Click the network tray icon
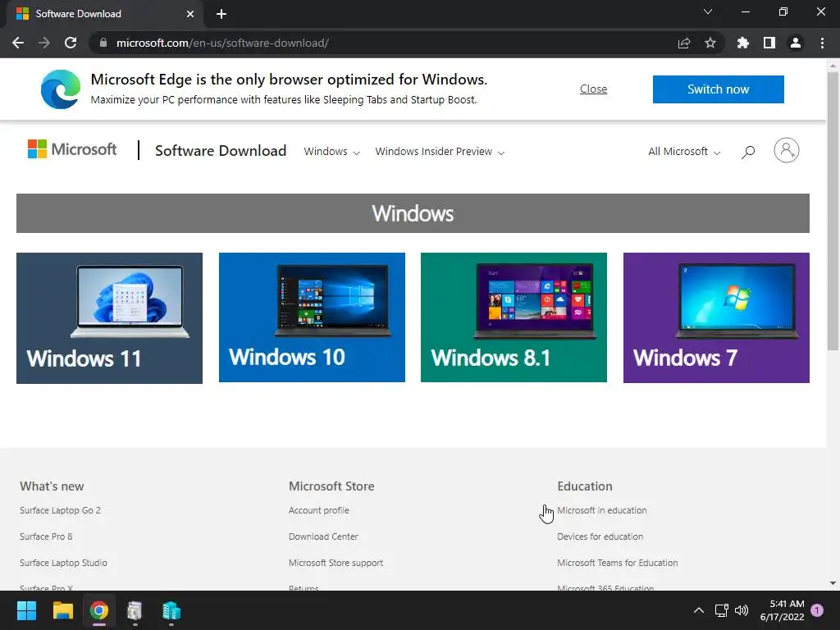Screen dimensions: 840x630 point(721,610)
